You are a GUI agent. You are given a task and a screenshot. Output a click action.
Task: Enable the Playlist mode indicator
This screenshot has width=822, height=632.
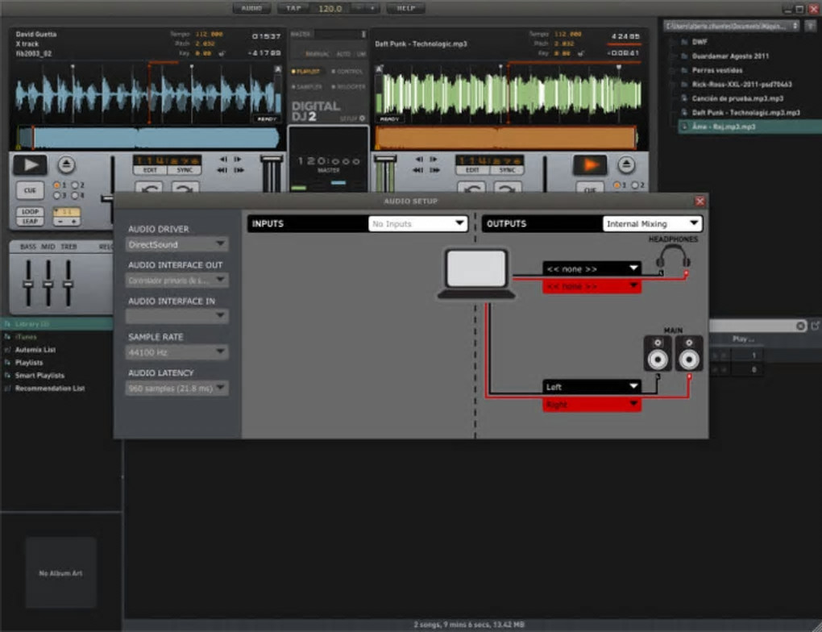(x=306, y=72)
